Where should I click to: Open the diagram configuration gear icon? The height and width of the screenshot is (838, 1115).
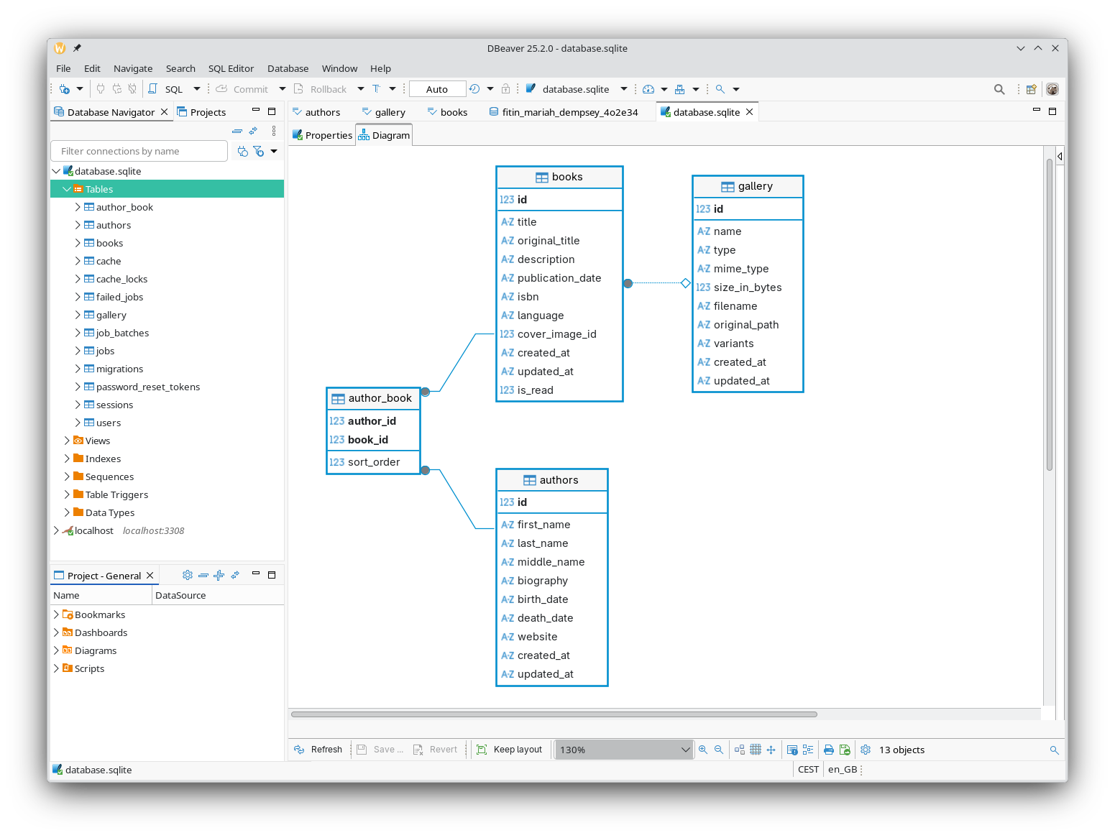tap(866, 750)
